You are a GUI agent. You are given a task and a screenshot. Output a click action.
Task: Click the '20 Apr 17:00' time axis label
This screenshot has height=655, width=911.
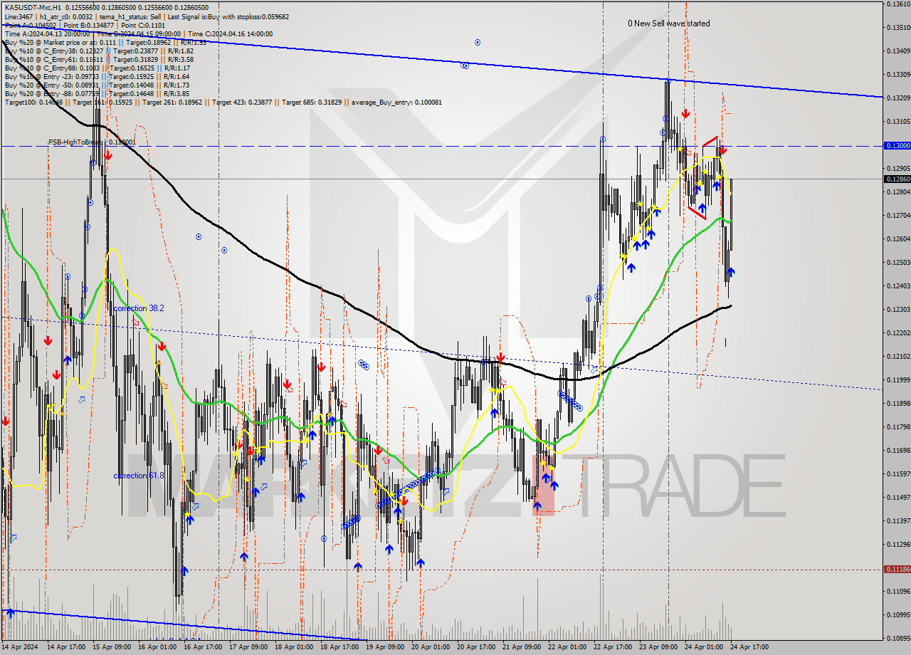coord(475,647)
